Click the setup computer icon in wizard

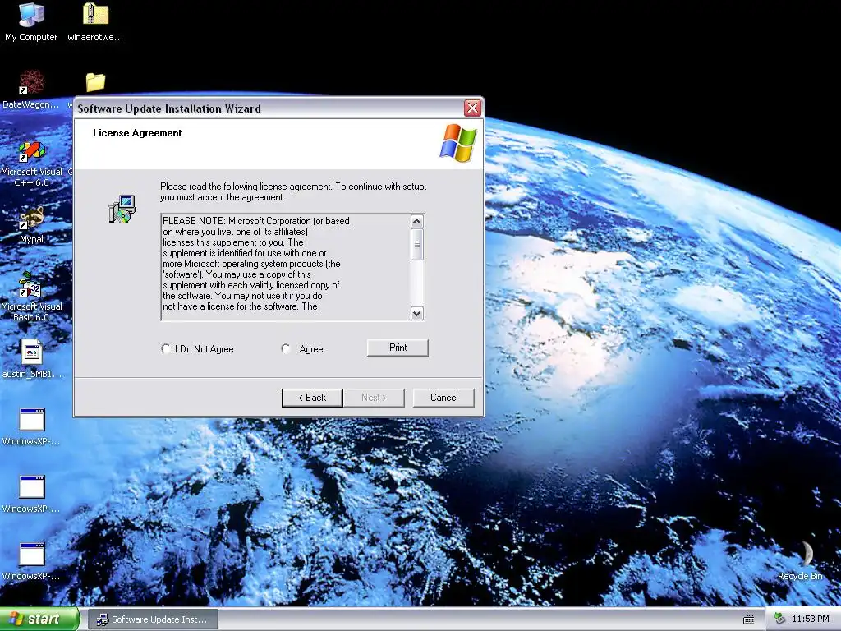122,209
